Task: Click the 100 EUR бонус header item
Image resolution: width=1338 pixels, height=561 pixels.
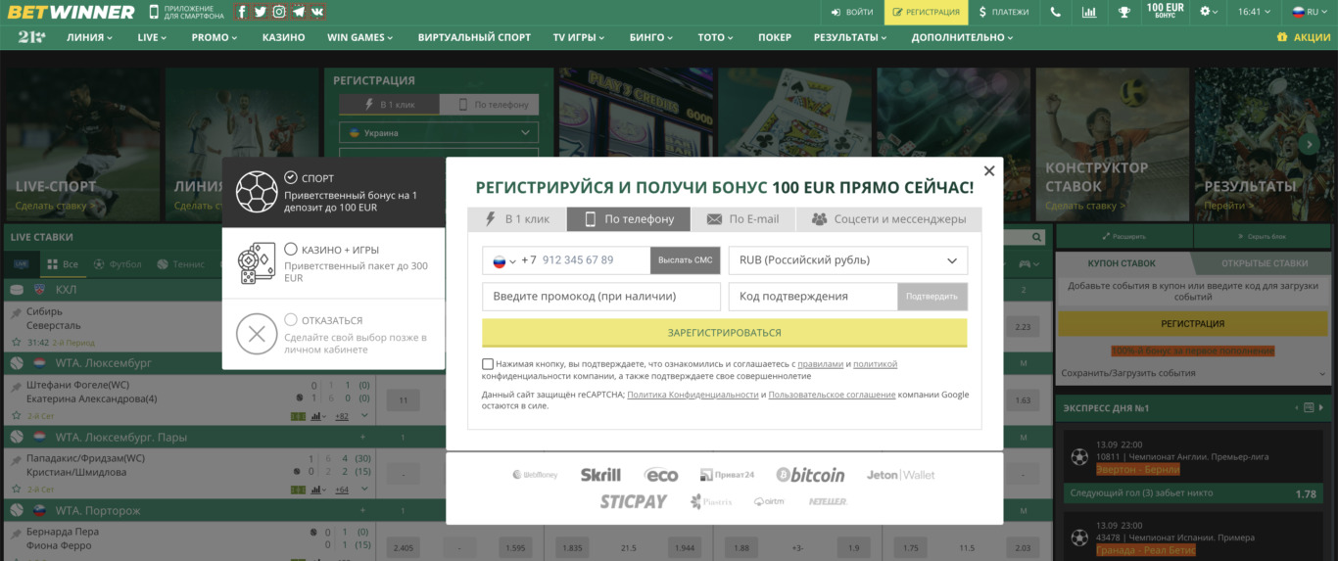Action: 1166,12
